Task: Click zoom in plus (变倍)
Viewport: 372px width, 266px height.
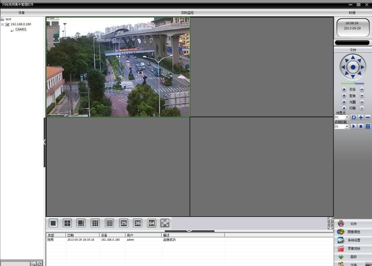Action: tap(344, 89)
